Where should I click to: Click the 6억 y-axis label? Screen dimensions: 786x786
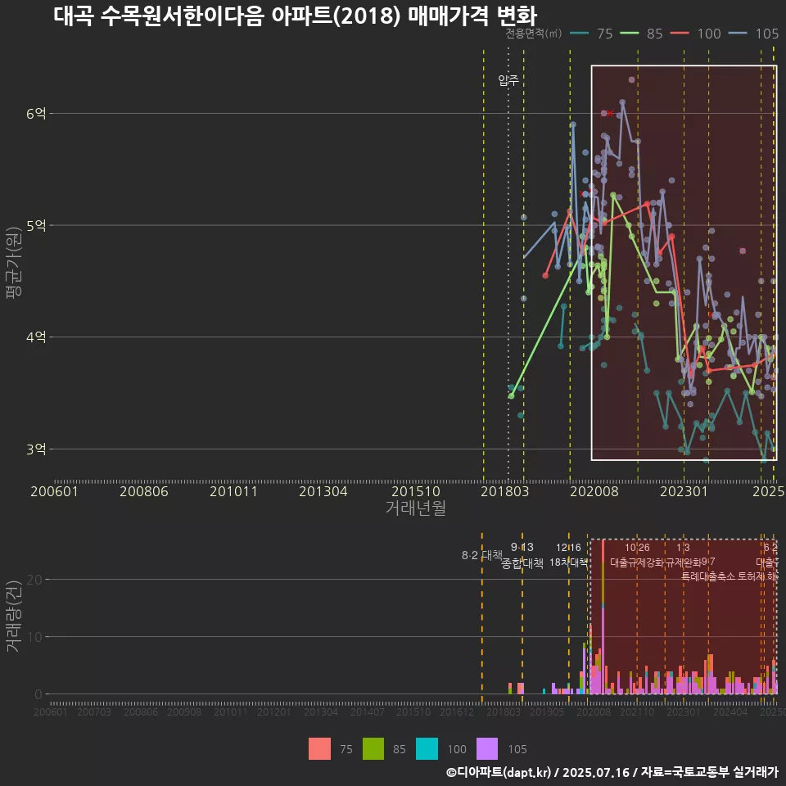[x=36, y=113]
